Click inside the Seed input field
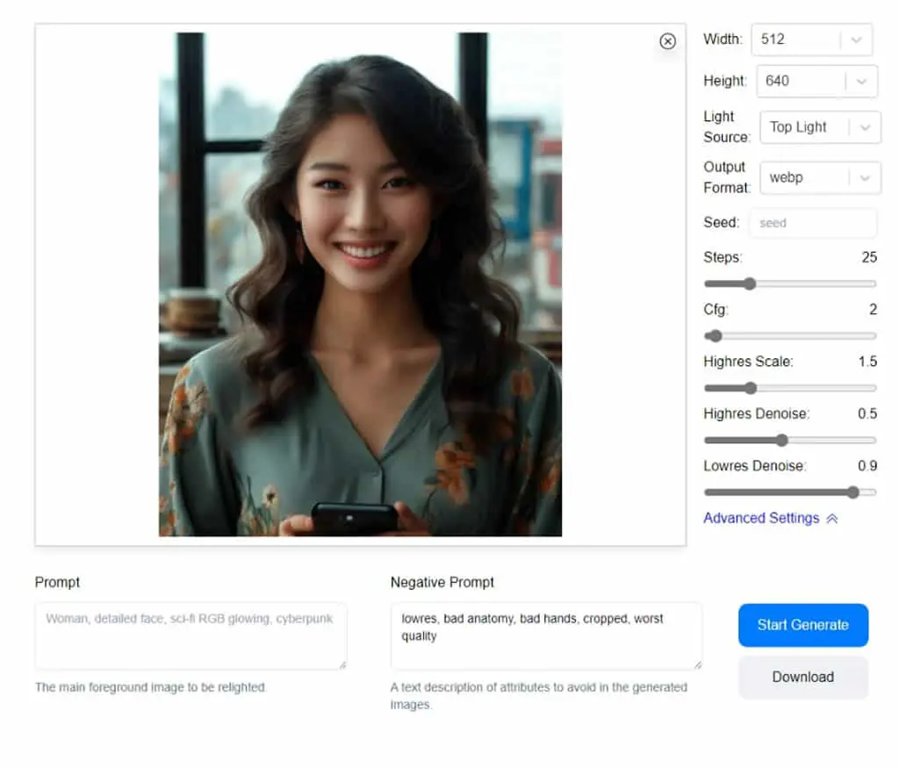Image resolution: width=899 pixels, height=768 pixels. coord(812,223)
